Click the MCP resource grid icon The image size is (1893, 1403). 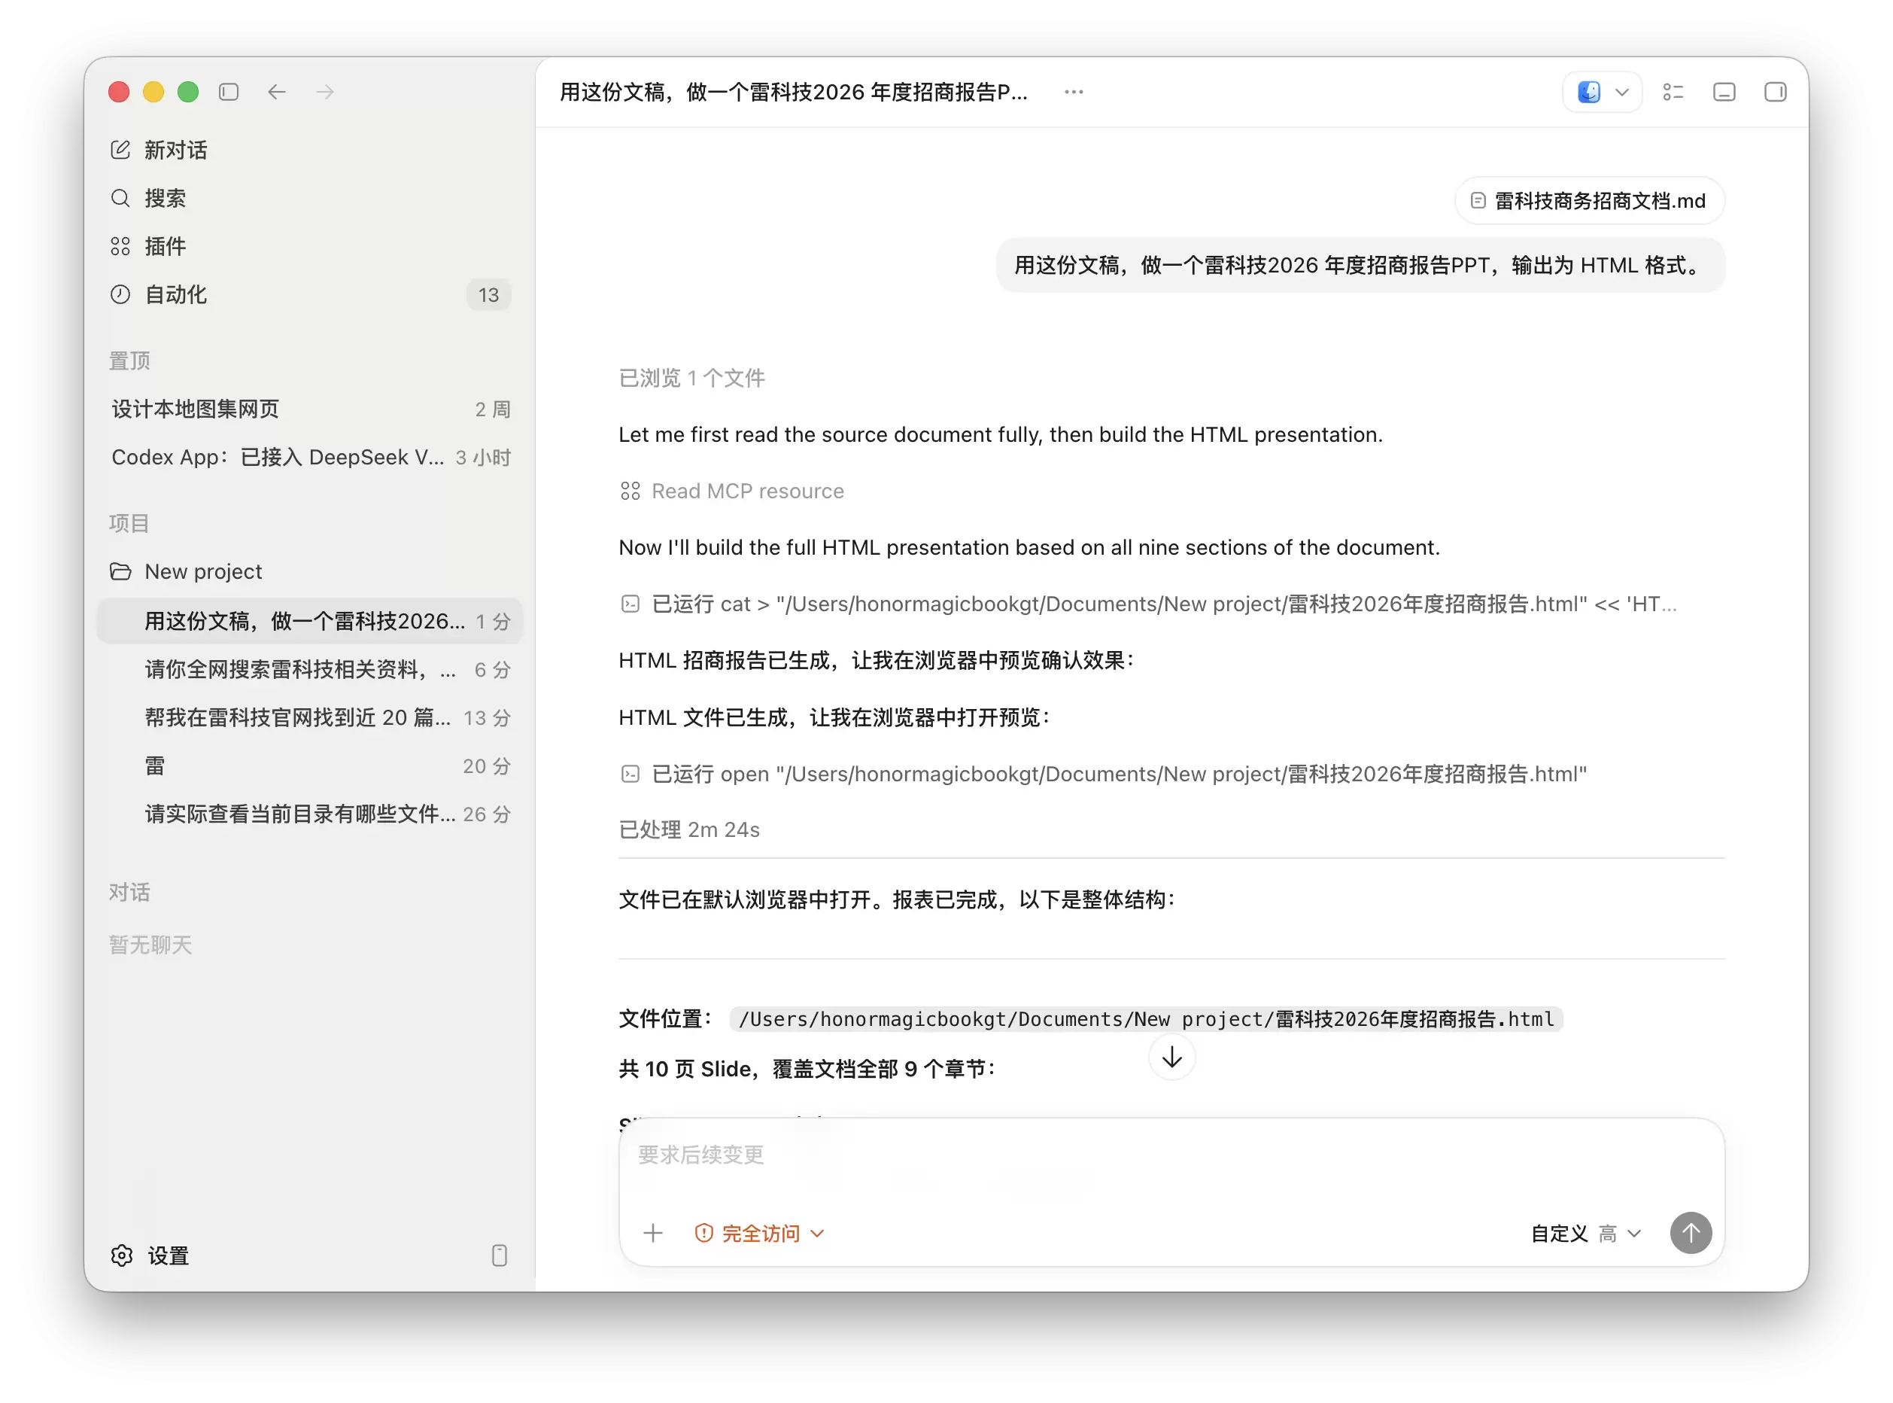tap(630, 492)
